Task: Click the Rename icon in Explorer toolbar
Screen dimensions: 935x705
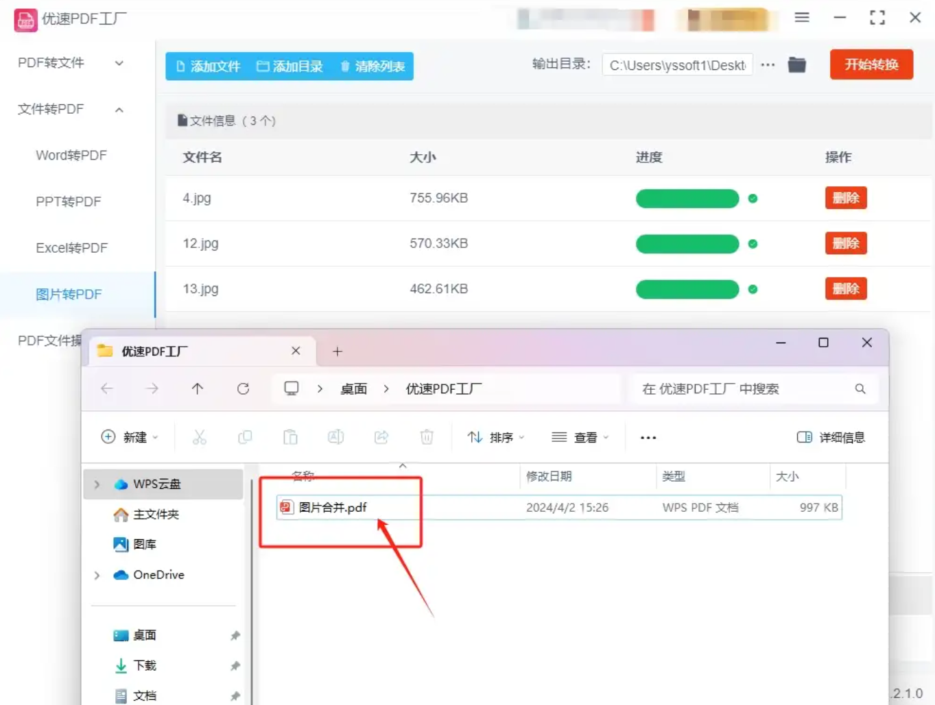Action: tap(335, 437)
